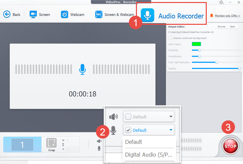Open the output folder
Screen dimensions: 243x164
pyautogui.click(x=233, y=26)
